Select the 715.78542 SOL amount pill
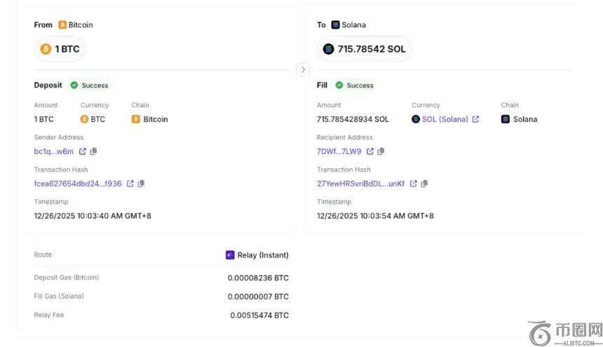The height and width of the screenshot is (347, 603). [365, 49]
